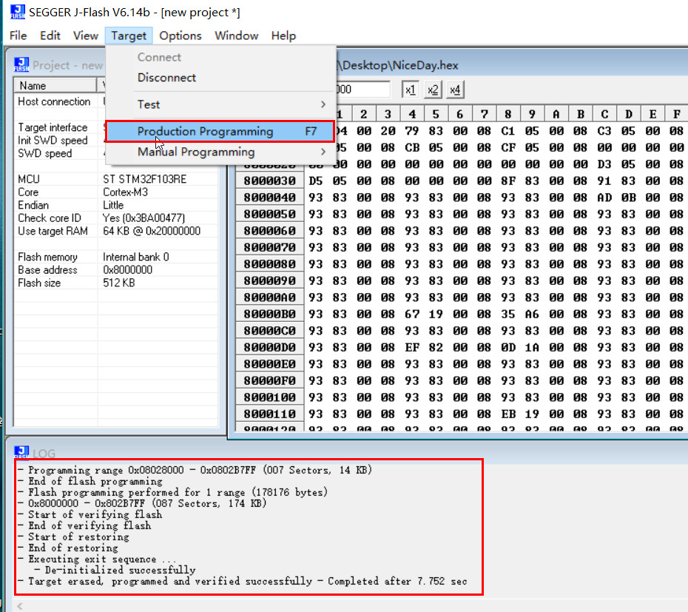Image resolution: width=688 pixels, height=612 pixels.
Task: Click byte EB in row 8000110
Action: click(x=508, y=414)
